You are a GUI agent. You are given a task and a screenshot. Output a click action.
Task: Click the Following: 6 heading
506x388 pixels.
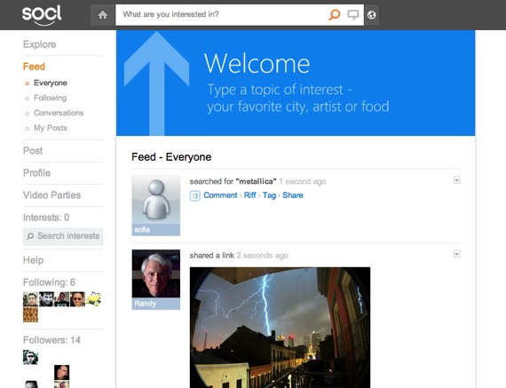tap(49, 282)
